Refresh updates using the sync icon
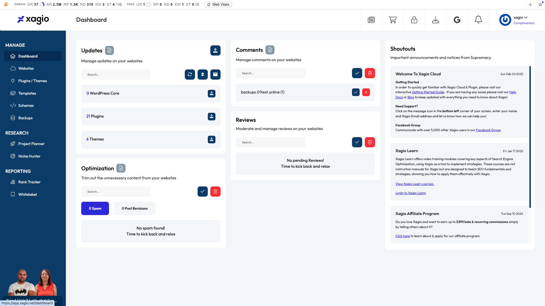This screenshot has width=545, height=306. pos(190,75)
